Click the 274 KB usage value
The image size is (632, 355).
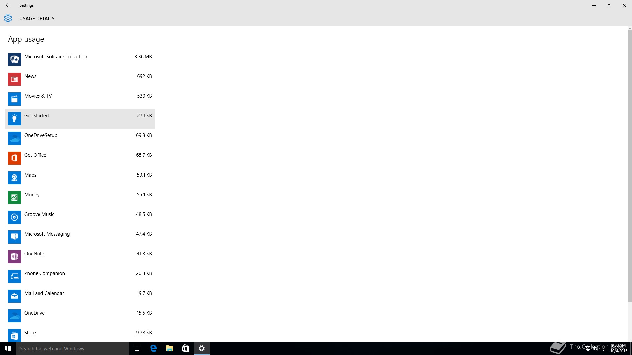pyautogui.click(x=145, y=116)
